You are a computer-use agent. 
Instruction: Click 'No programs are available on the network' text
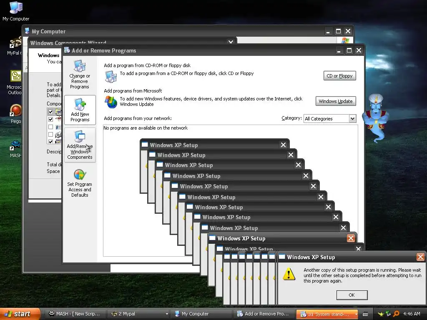pos(146,128)
